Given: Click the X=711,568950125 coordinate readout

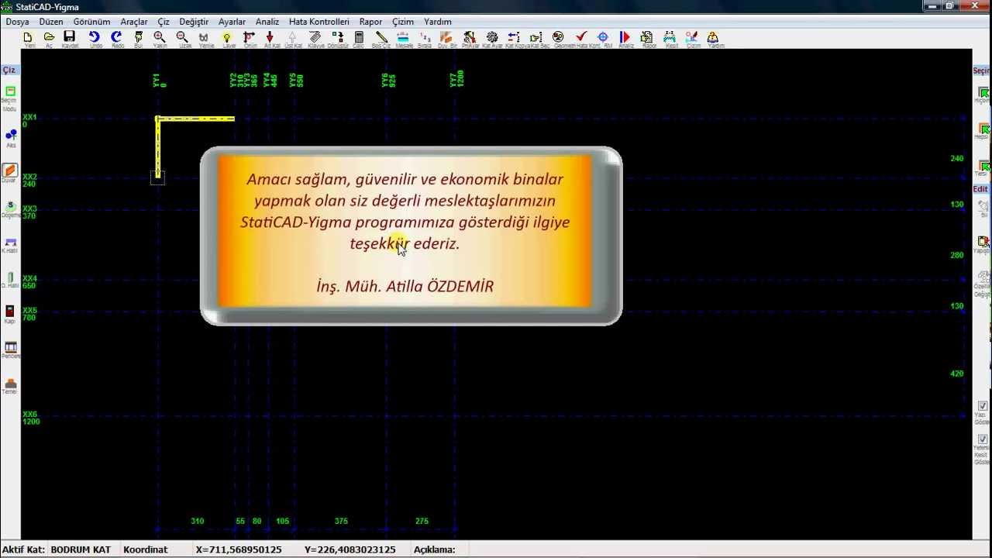Looking at the screenshot, I should tap(239, 549).
